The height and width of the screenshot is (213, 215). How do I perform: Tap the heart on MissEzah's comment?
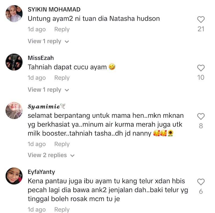[201, 68]
